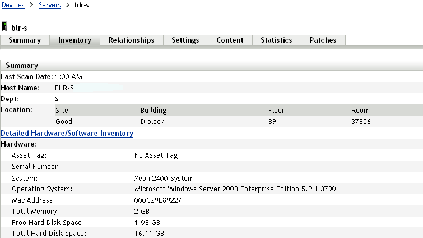Click the Site column header

pyautogui.click(x=62, y=111)
